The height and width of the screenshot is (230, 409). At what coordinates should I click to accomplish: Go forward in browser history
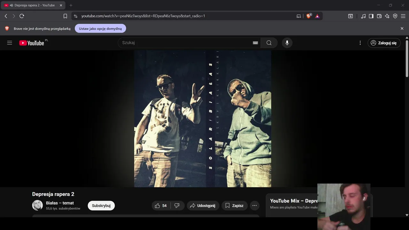(14, 16)
